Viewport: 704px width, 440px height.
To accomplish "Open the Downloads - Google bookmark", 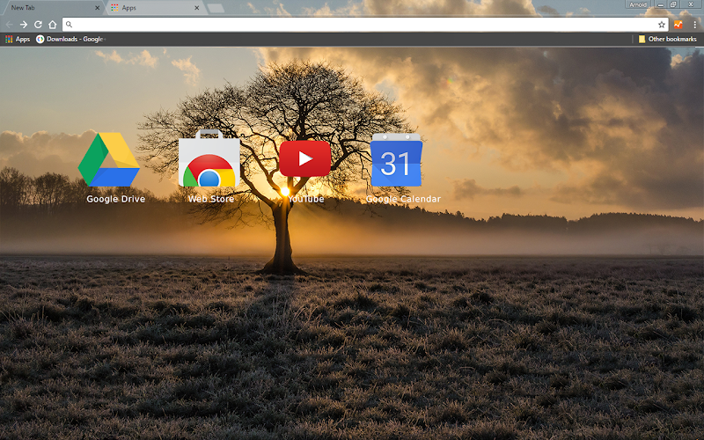I will (x=71, y=39).
